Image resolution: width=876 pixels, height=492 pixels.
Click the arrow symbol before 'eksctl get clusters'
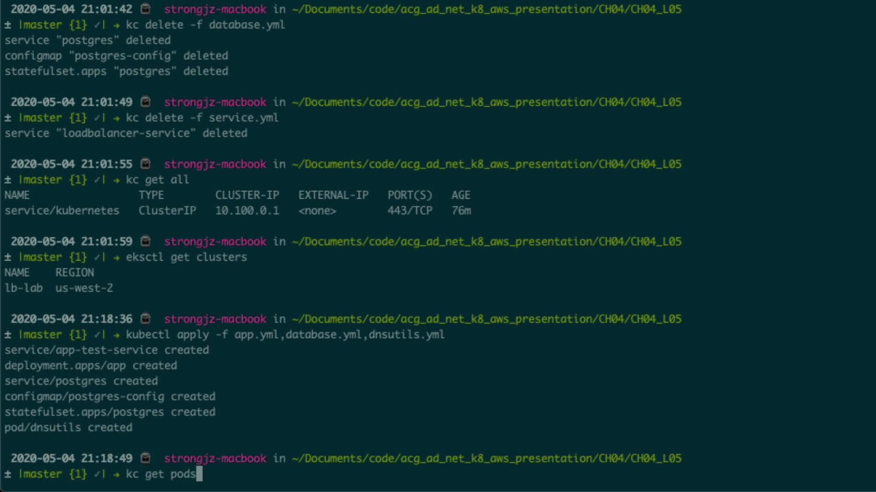pos(117,257)
